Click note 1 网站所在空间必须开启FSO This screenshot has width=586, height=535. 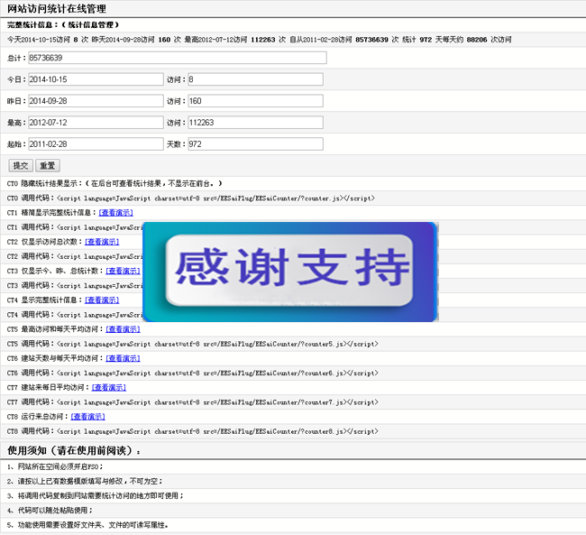(x=55, y=467)
